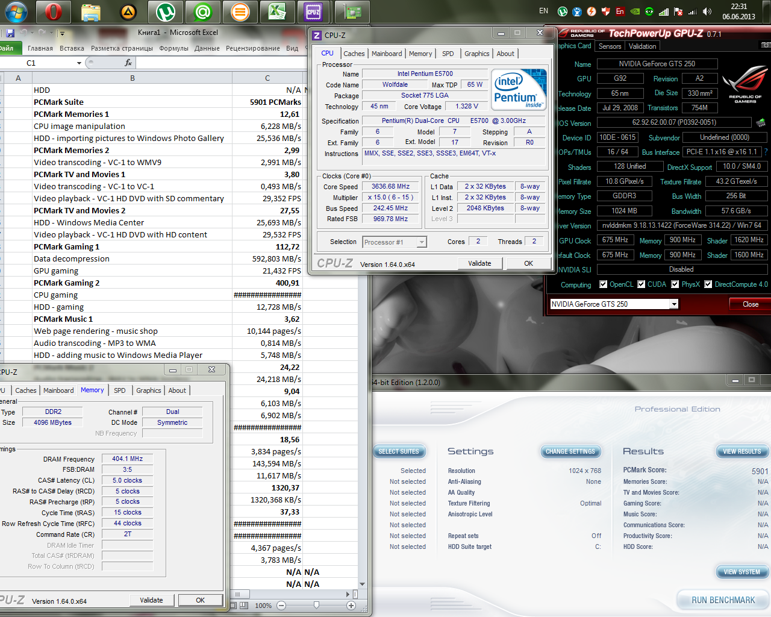Open the Mainboard tab in top CPU-Z
The height and width of the screenshot is (617, 771).
click(x=387, y=54)
